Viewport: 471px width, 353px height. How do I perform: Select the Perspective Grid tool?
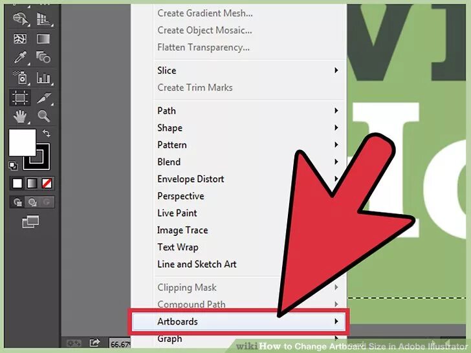pyautogui.click(x=44, y=19)
